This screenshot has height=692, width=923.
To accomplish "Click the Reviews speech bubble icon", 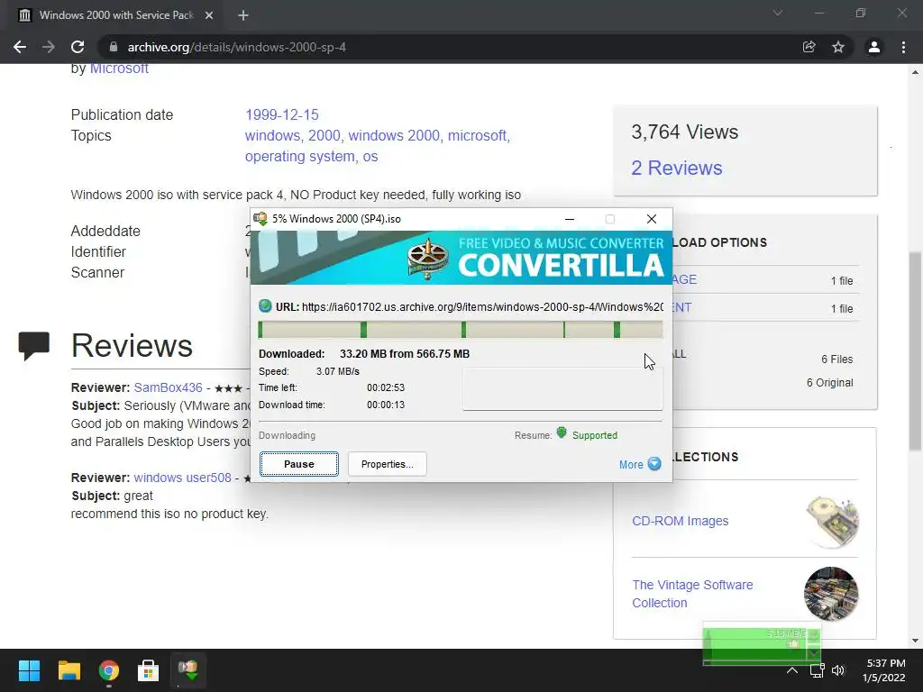I will 33,345.
